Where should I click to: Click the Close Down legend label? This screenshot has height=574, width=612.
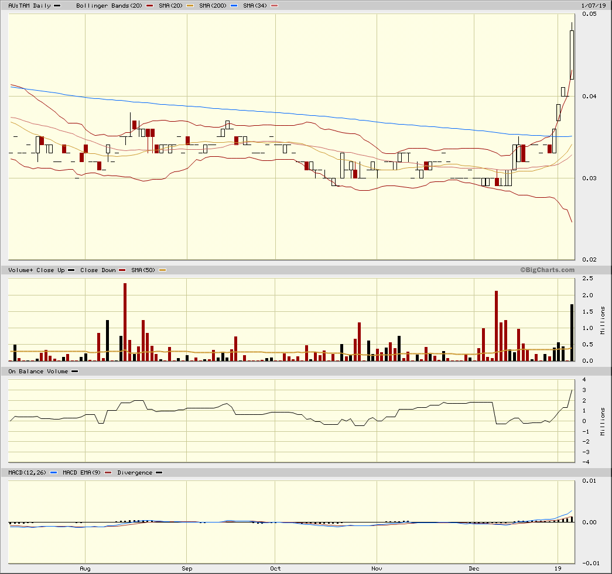click(x=98, y=270)
